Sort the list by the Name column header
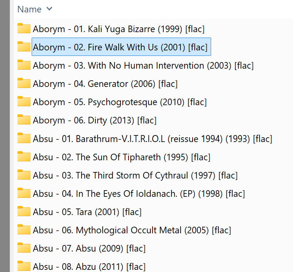 point(29,9)
